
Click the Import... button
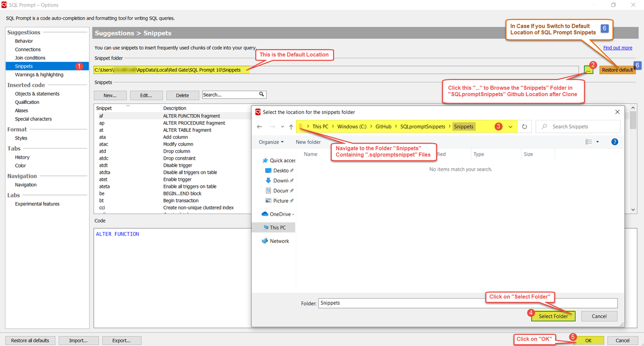click(78, 340)
